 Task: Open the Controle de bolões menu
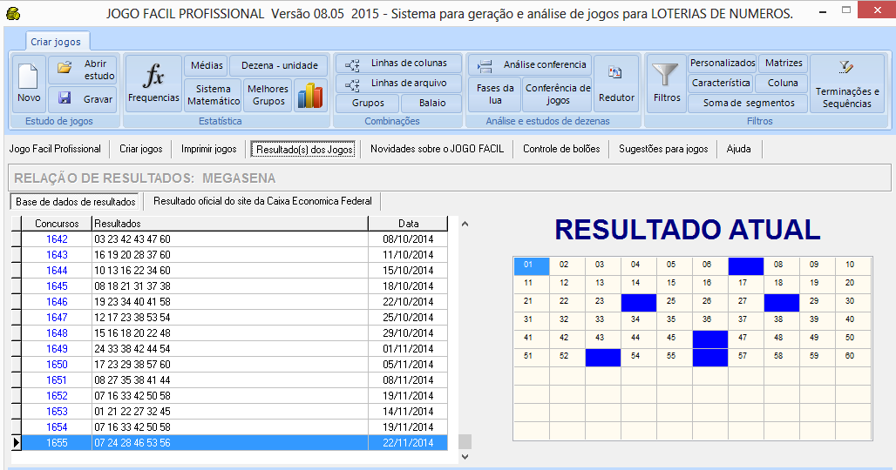pos(561,149)
